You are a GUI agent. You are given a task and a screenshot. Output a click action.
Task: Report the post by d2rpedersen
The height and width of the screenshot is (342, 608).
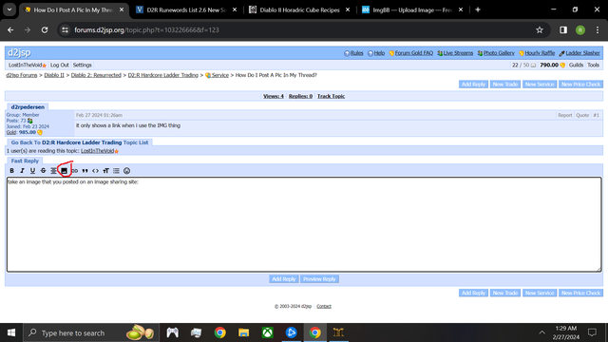click(x=565, y=115)
